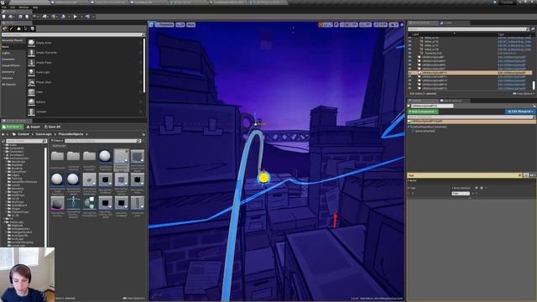Click content browser back arrow
The height and width of the screenshot is (302, 537).
3,134
